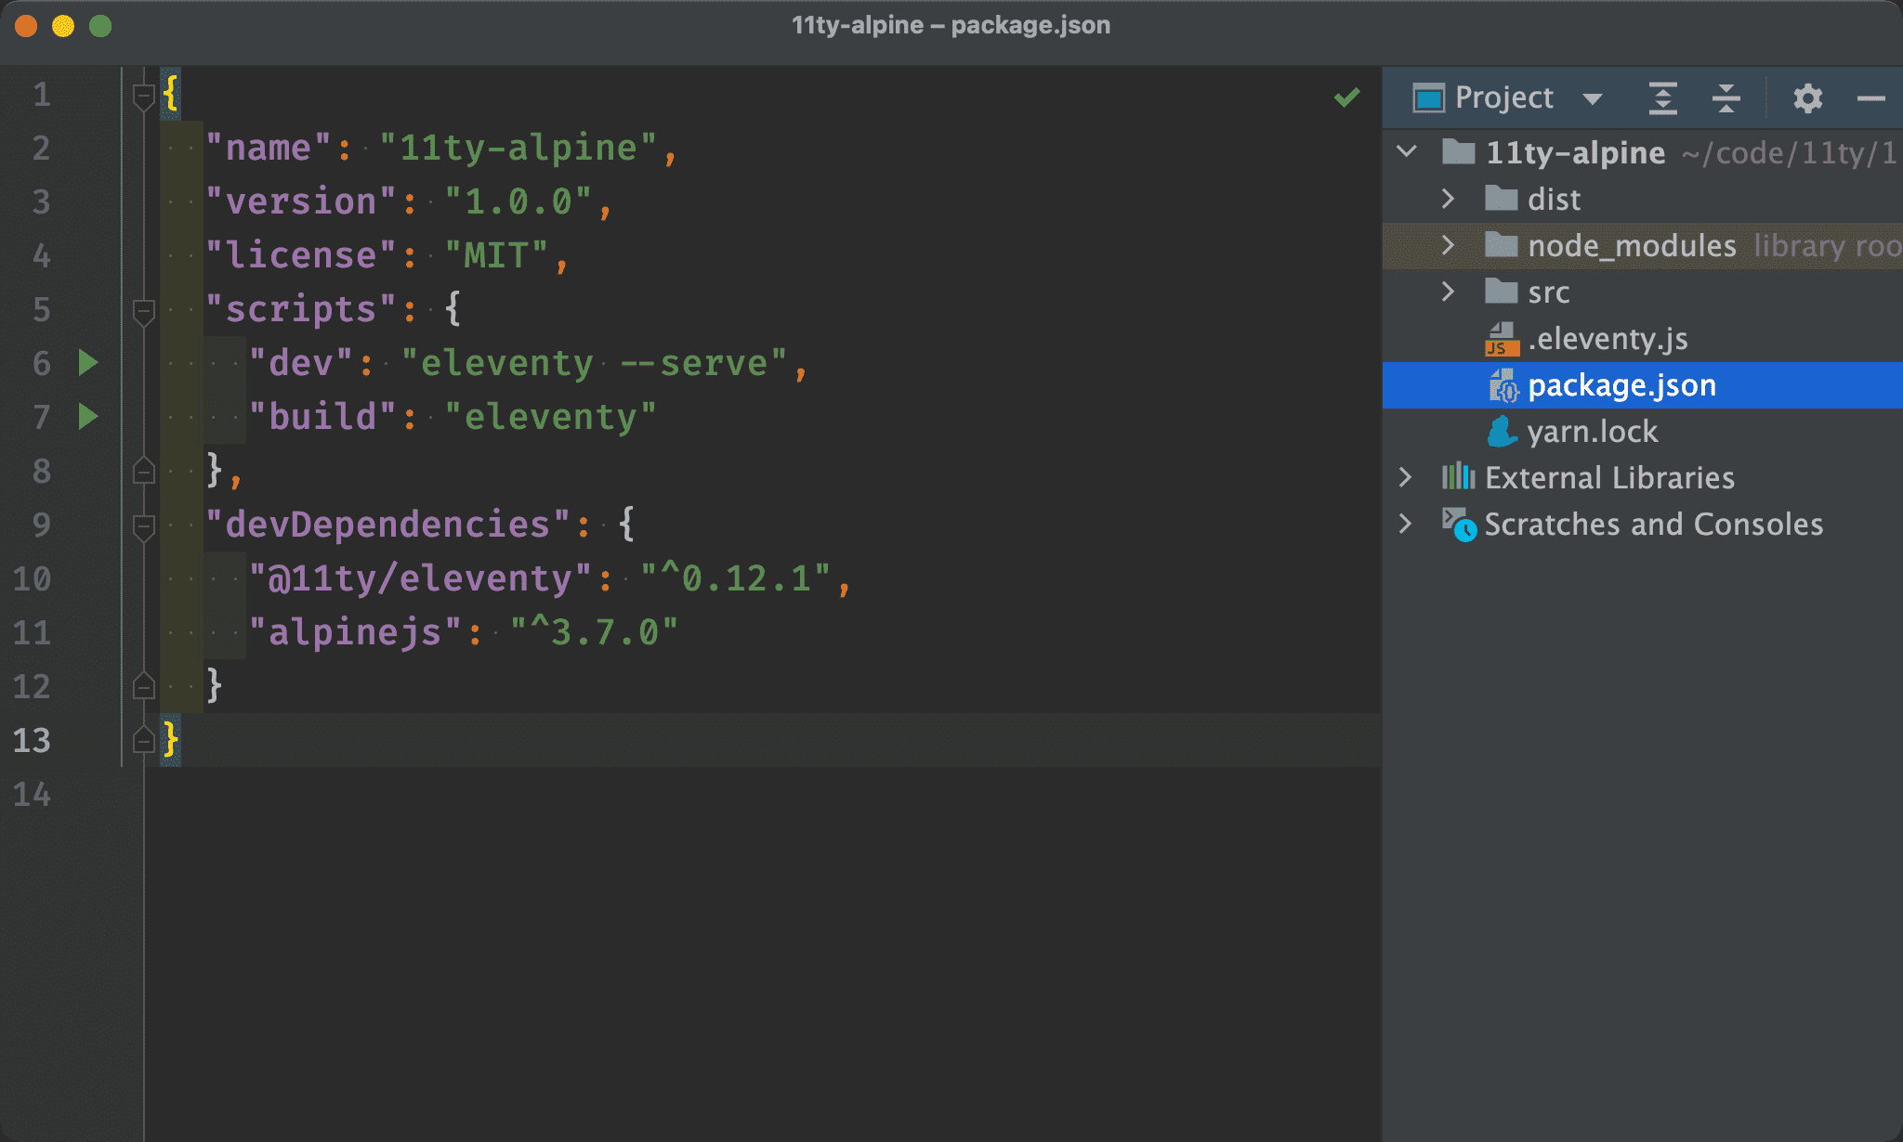Screen dimensions: 1903x1142
Task: Run the dev script gutter arrow
Action: (88, 363)
